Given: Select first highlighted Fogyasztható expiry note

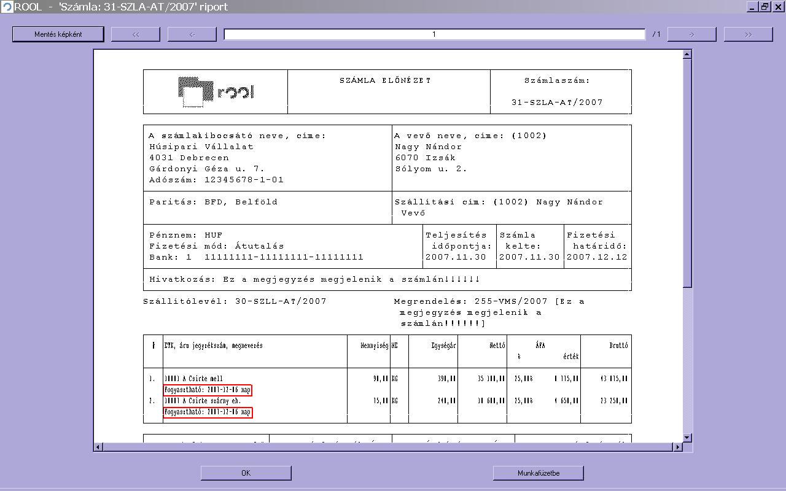Looking at the screenshot, I should point(208,390).
